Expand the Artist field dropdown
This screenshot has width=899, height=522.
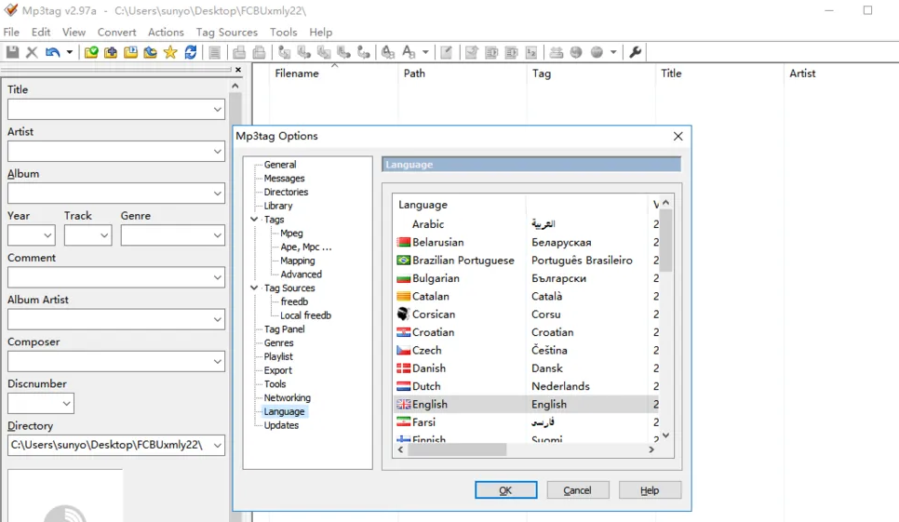[217, 152]
